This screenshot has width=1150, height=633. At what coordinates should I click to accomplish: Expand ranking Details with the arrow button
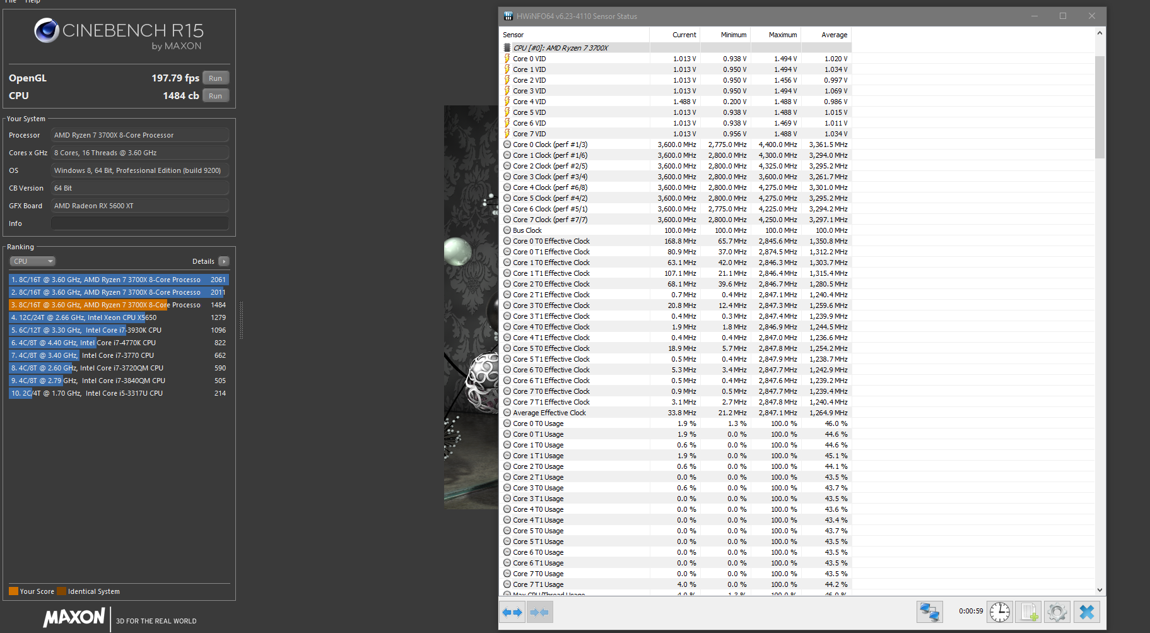tap(224, 261)
